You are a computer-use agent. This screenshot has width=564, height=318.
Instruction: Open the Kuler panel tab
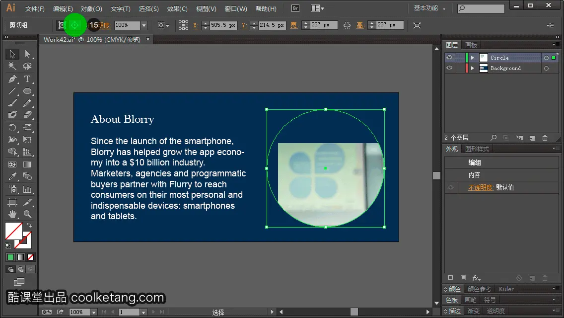(506, 289)
